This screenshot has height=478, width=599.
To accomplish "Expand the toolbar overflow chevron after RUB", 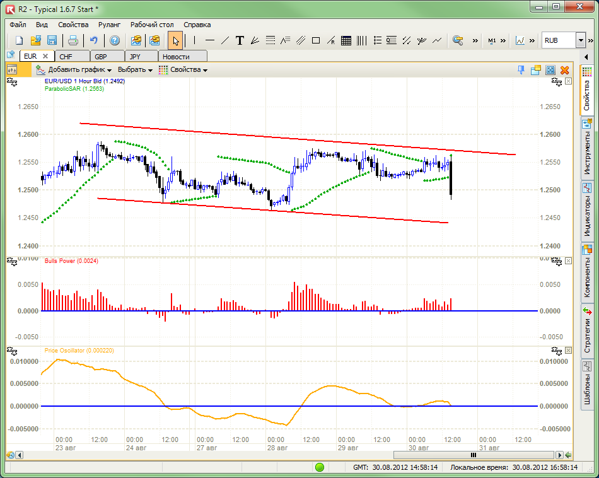I will pos(591,40).
